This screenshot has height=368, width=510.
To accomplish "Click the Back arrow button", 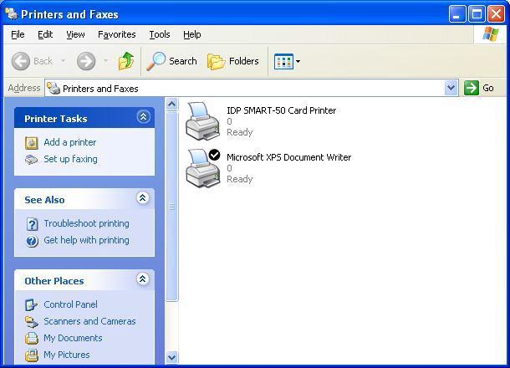I will click(21, 61).
